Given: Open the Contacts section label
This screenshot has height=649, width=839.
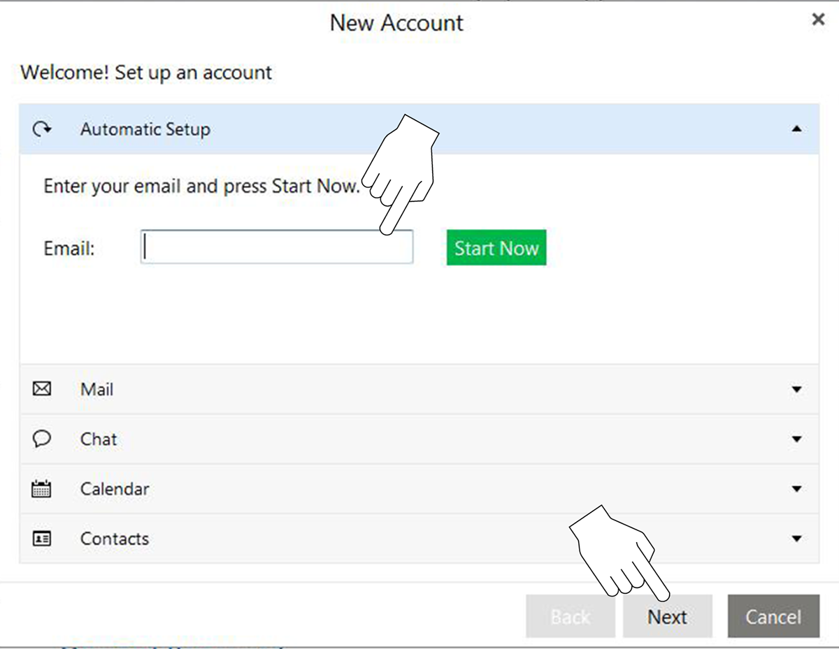Looking at the screenshot, I should 115,539.
